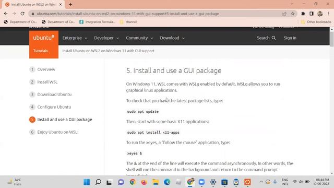Image resolution: width=334 pixels, height=188 pixels.
Task: Bookmark this page with star icon
Action: coord(293,14)
